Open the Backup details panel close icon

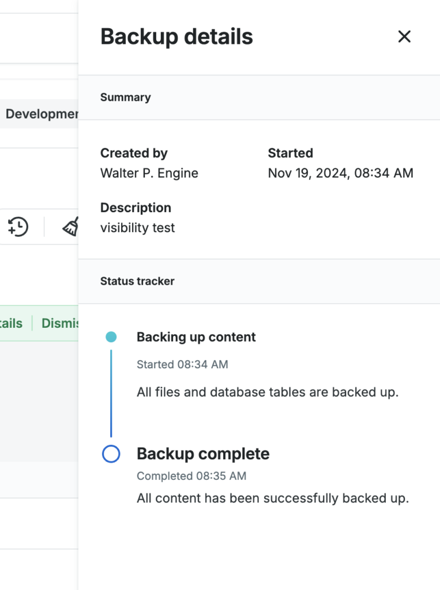404,36
